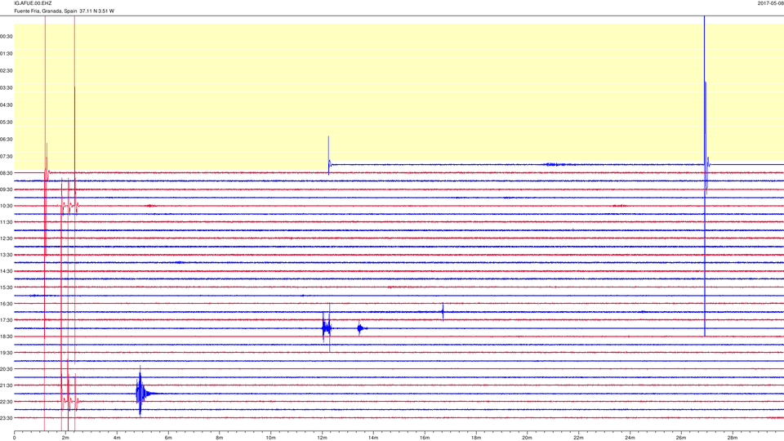Click the 8m axis label
784x441 pixels.
[x=220, y=438]
